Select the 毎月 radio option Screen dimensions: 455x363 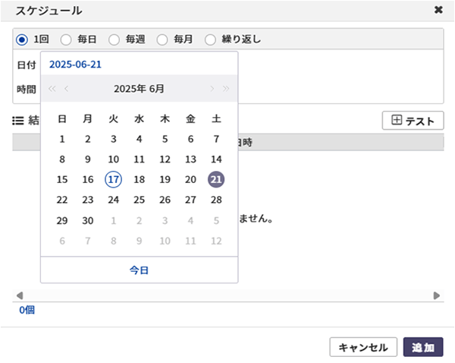coord(162,39)
